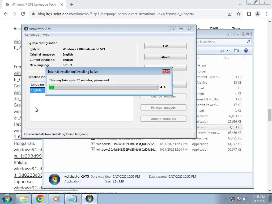Open the Chrome profile avatar
This screenshot has height=204, width=272.
[258, 14]
